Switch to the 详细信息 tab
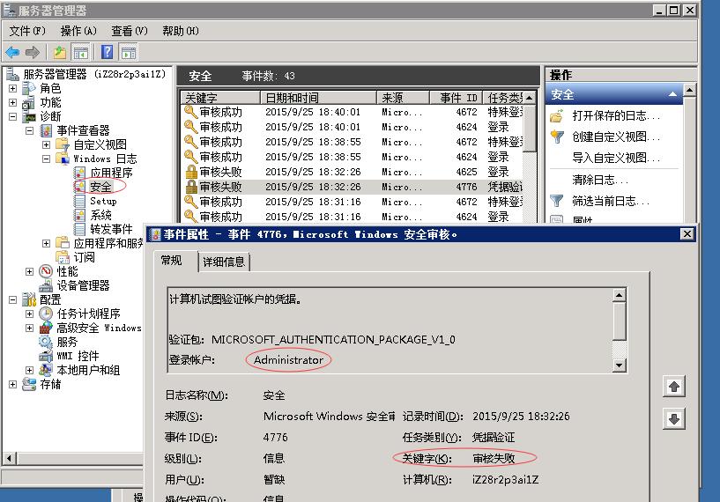Viewport: 720px width, 502px height. pyautogui.click(x=224, y=262)
